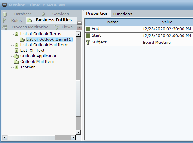
Task: Click the List of Outlook Mail Items icon
Action: tap(17, 45)
